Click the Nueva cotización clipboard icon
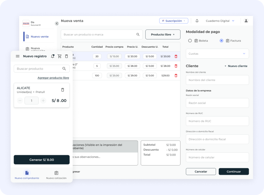The image size is (264, 195). (27, 49)
